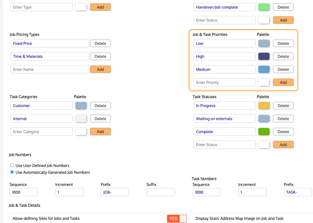
Task: Delete the Internal task category
Action: tap(100, 119)
